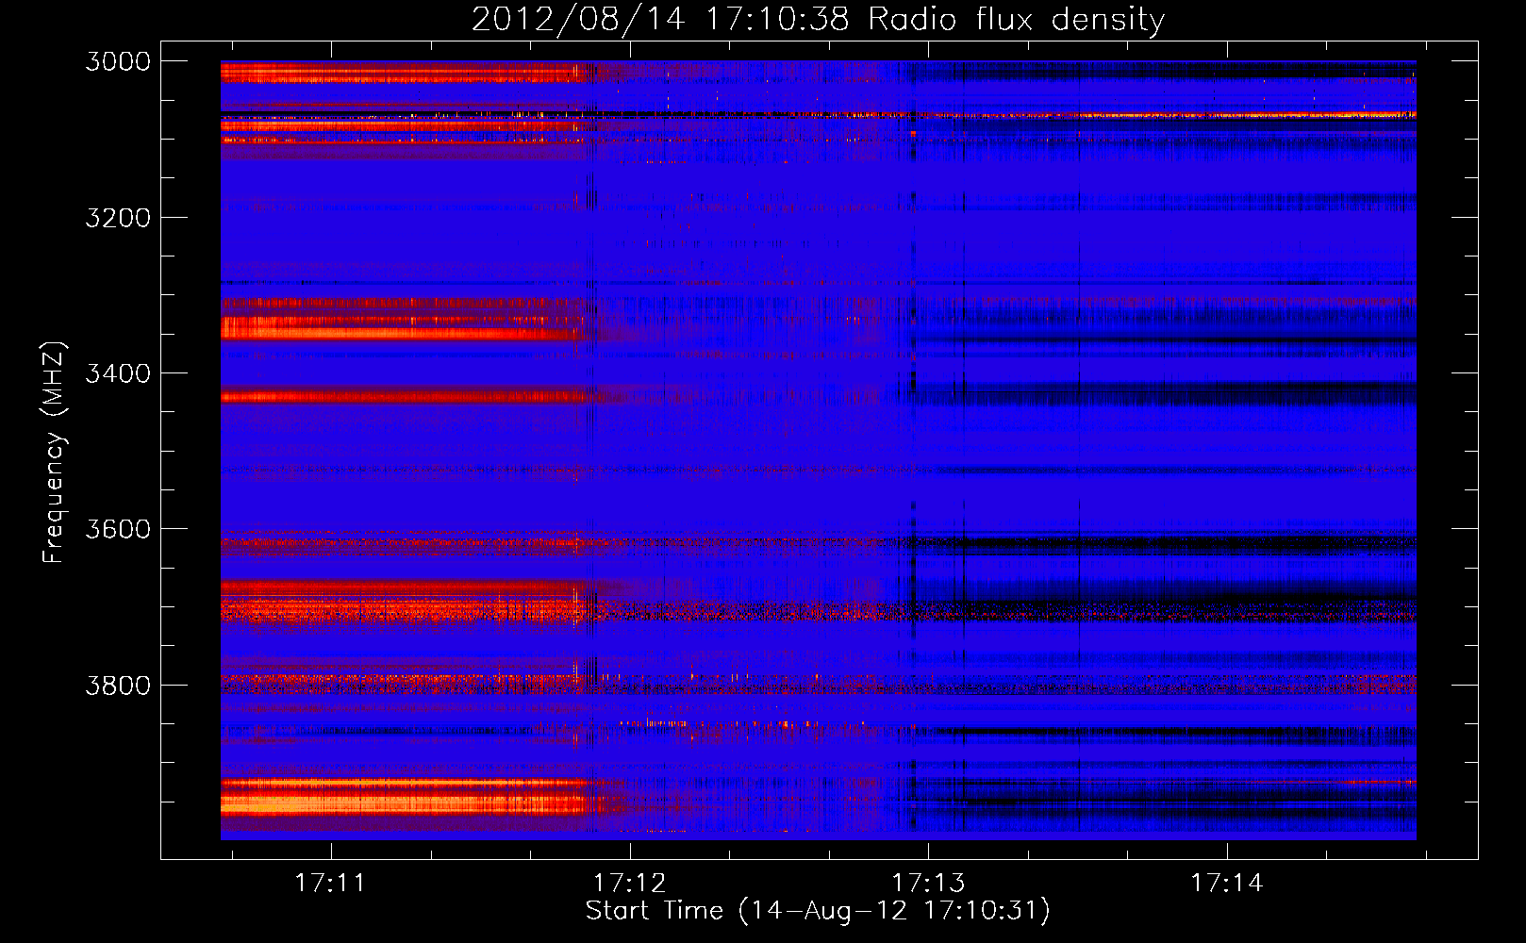Click the 17:14 time axis label
This screenshot has height=943, width=1526.
(1226, 883)
